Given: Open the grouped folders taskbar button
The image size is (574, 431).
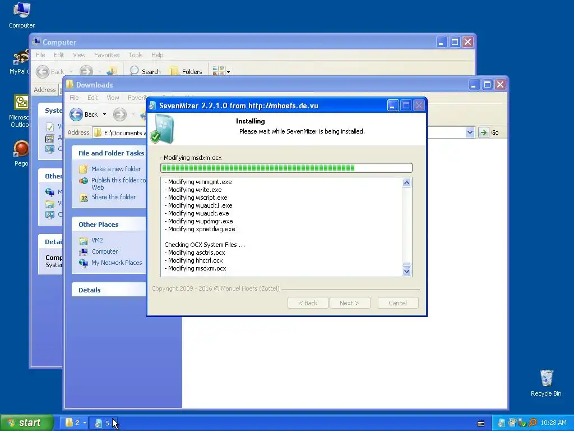Looking at the screenshot, I should coord(75,423).
